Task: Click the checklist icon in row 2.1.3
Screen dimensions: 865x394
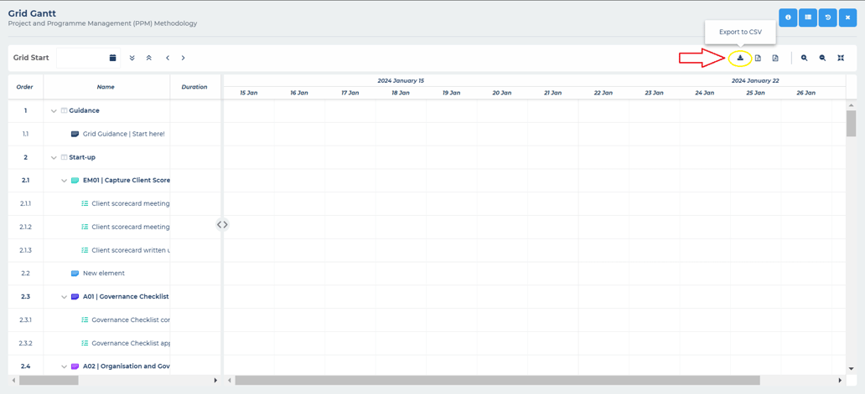Action: click(85, 250)
